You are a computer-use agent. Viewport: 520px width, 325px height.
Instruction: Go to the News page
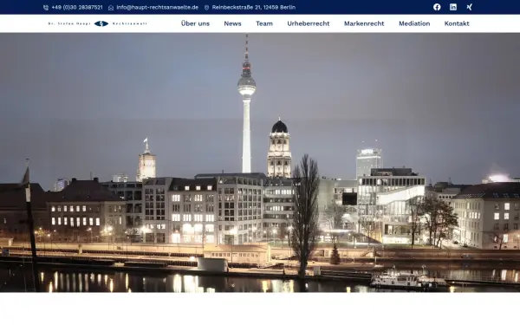click(232, 23)
